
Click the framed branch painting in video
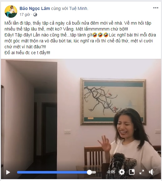113,102
